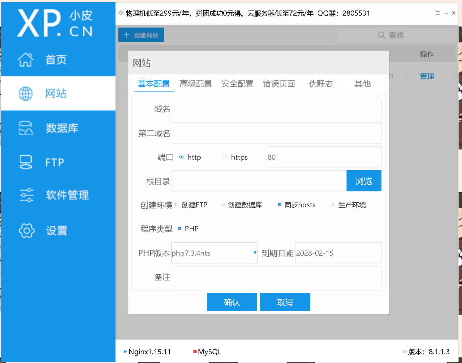462x363 pixels.
Task: Switch to 高级配置 tab
Action: 196,84
